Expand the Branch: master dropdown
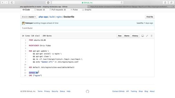175x98 pixels. pos(29,17)
